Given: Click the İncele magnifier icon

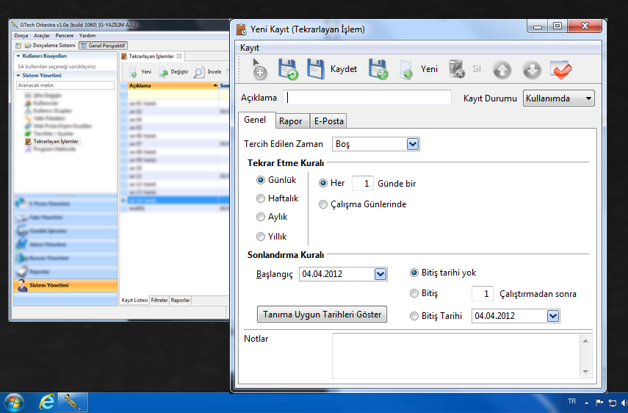Looking at the screenshot, I should pos(199,72).
